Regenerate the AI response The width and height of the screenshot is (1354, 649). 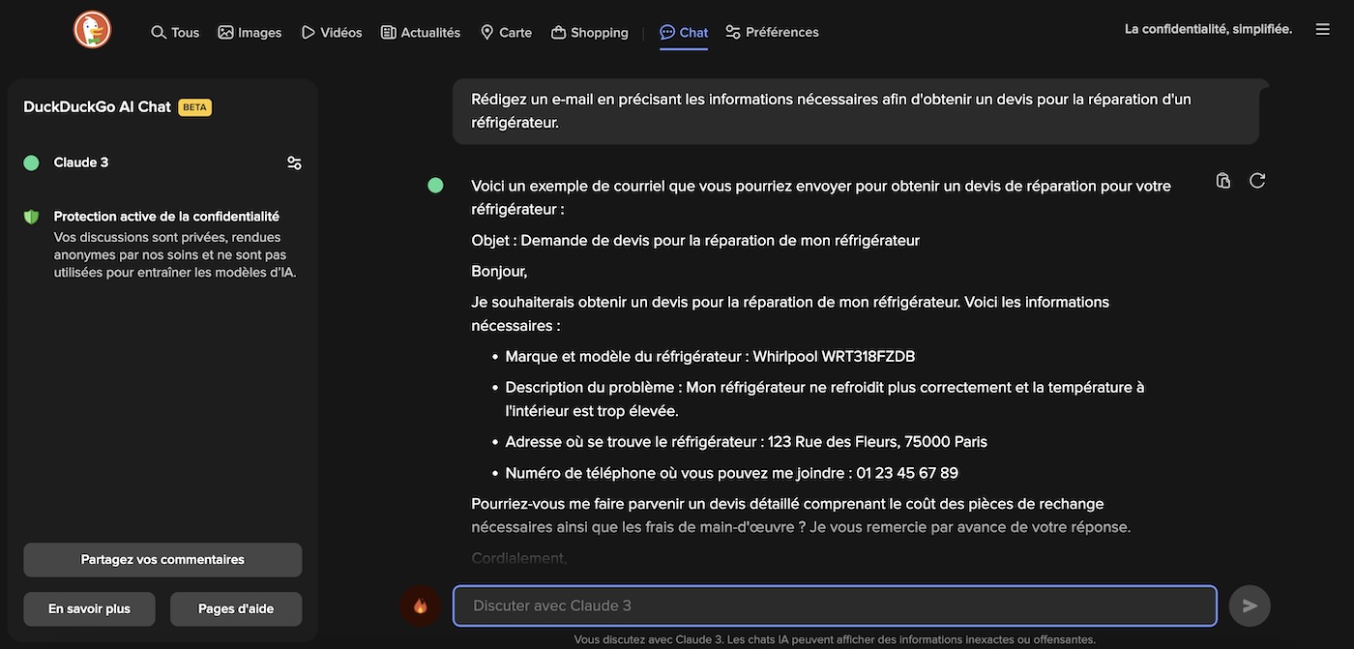(x=1256, y=180)
